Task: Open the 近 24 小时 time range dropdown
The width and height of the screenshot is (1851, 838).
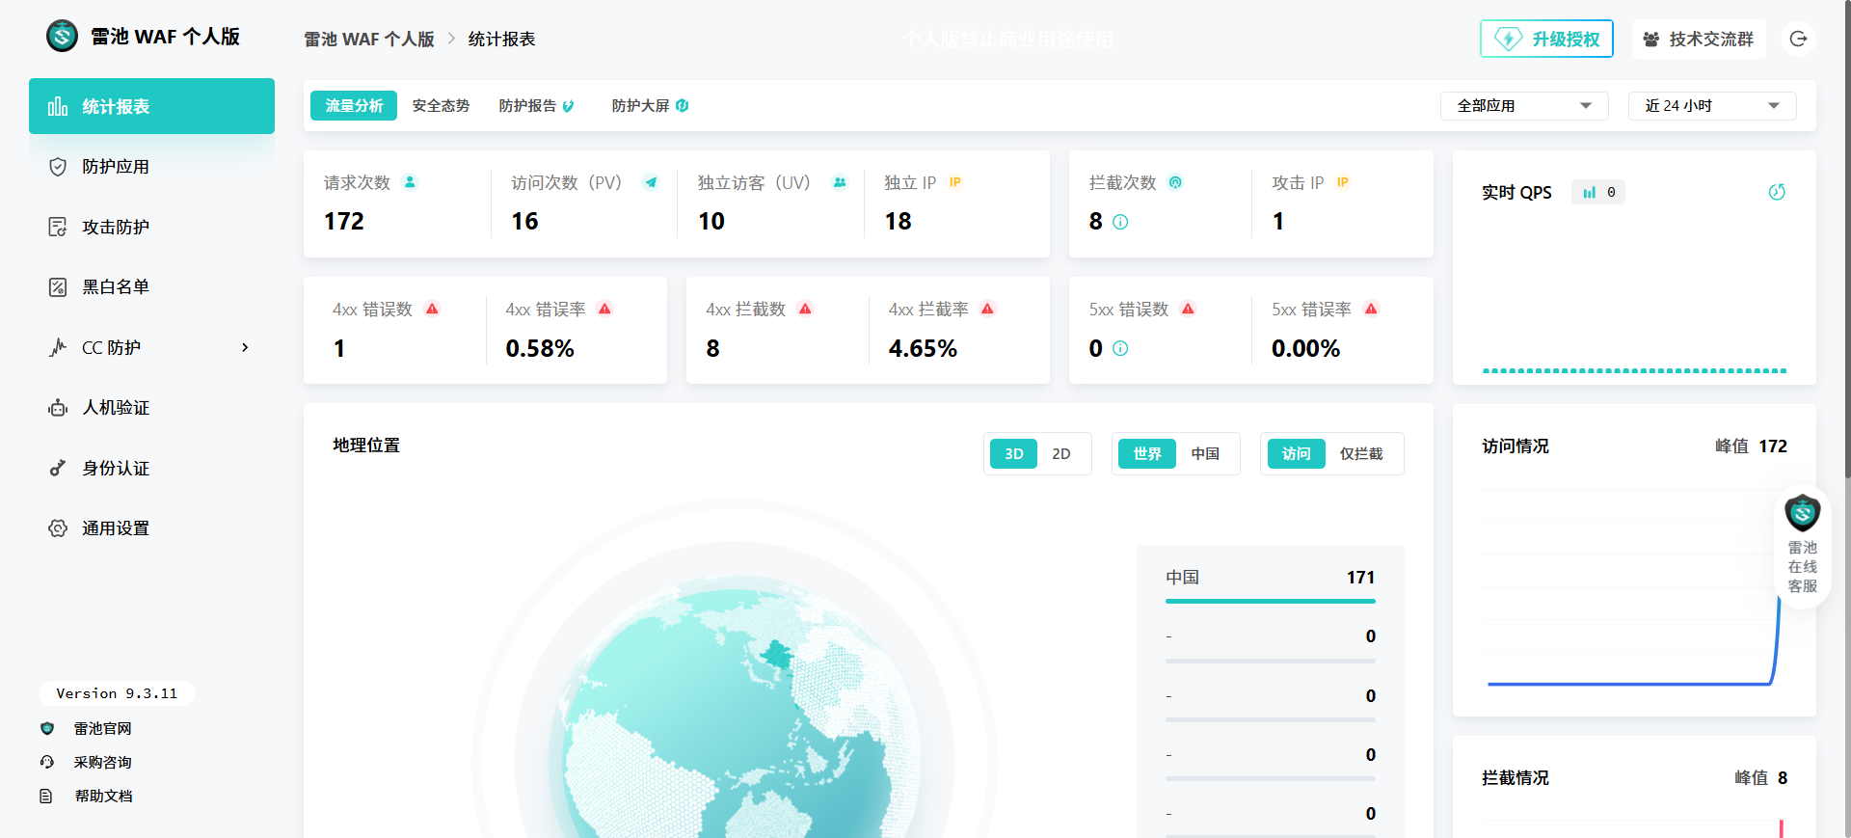Action: [1712, 106]
